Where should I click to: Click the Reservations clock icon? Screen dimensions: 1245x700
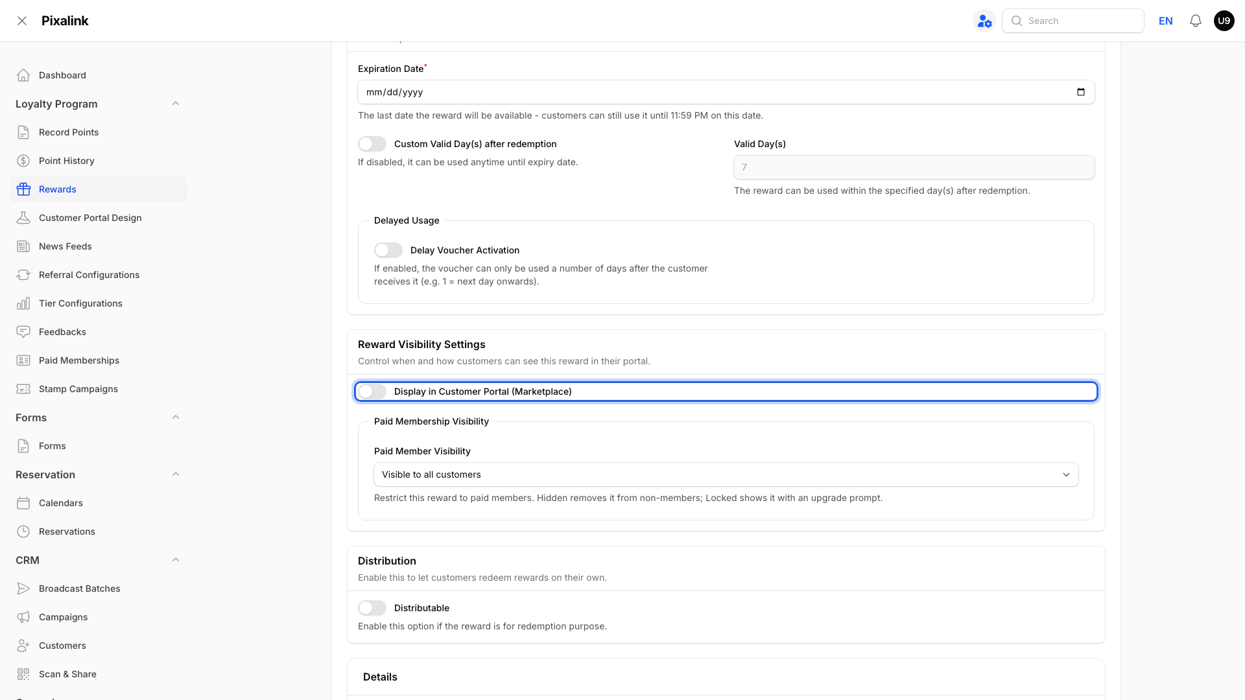click(23, 531)
